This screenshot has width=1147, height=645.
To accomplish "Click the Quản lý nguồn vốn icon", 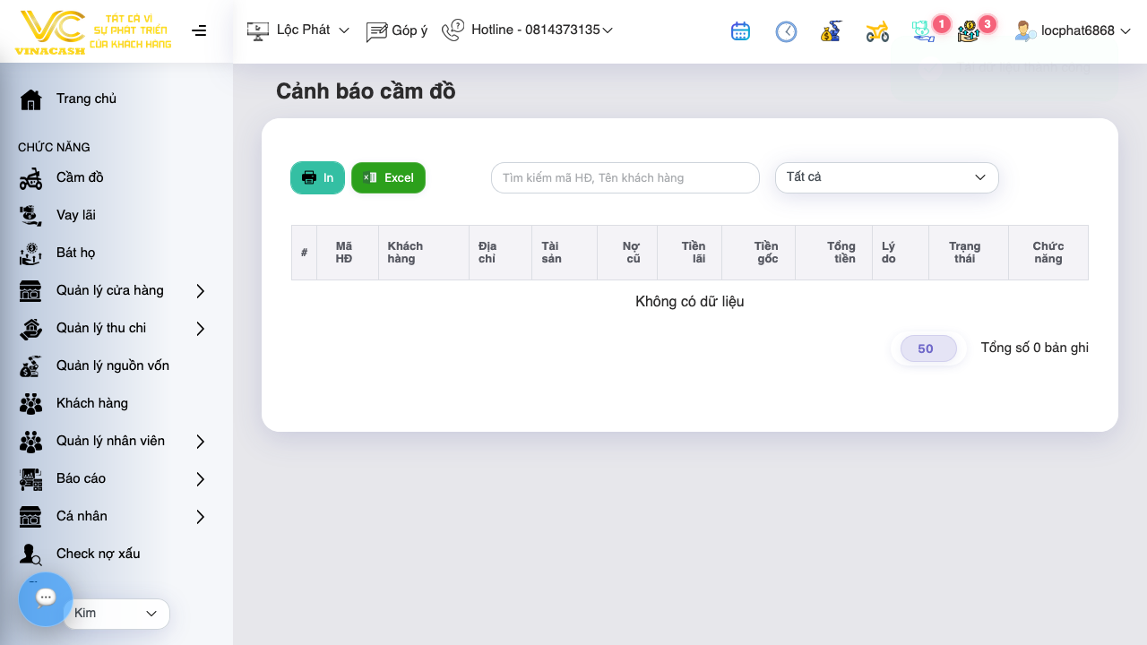I will [31, 365].
